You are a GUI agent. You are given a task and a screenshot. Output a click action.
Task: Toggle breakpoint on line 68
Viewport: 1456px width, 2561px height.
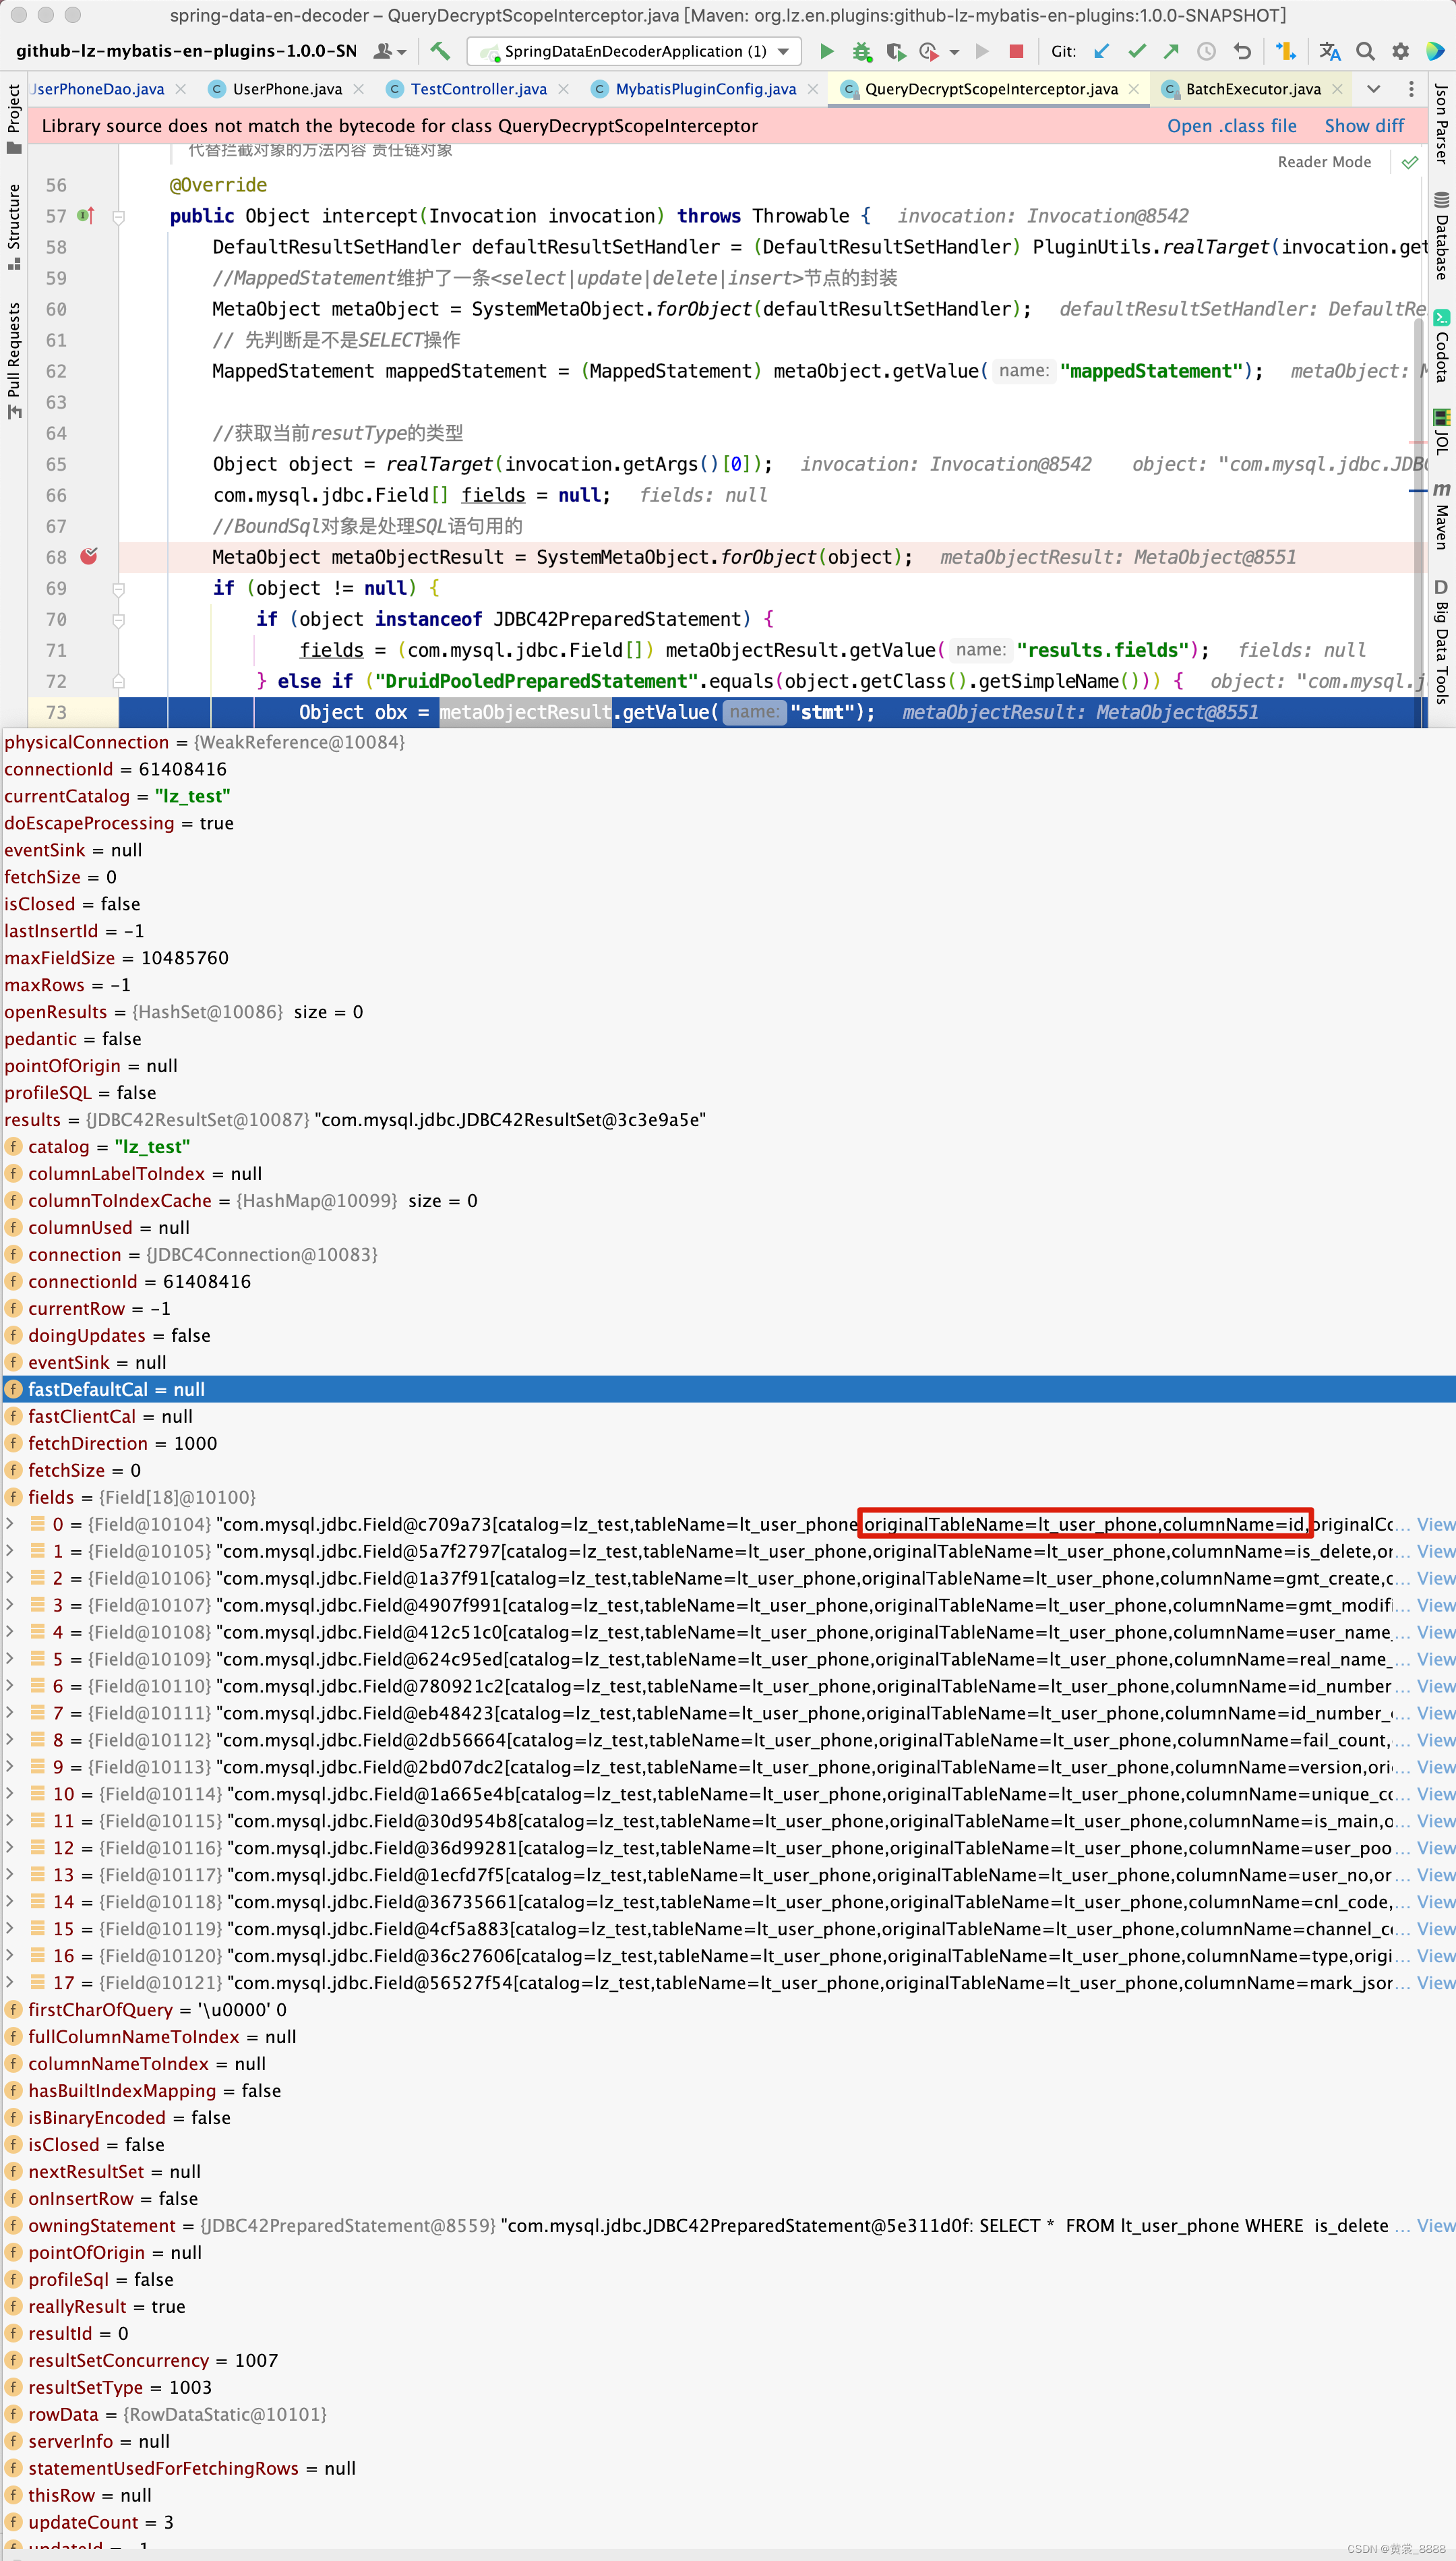(89, 556)
